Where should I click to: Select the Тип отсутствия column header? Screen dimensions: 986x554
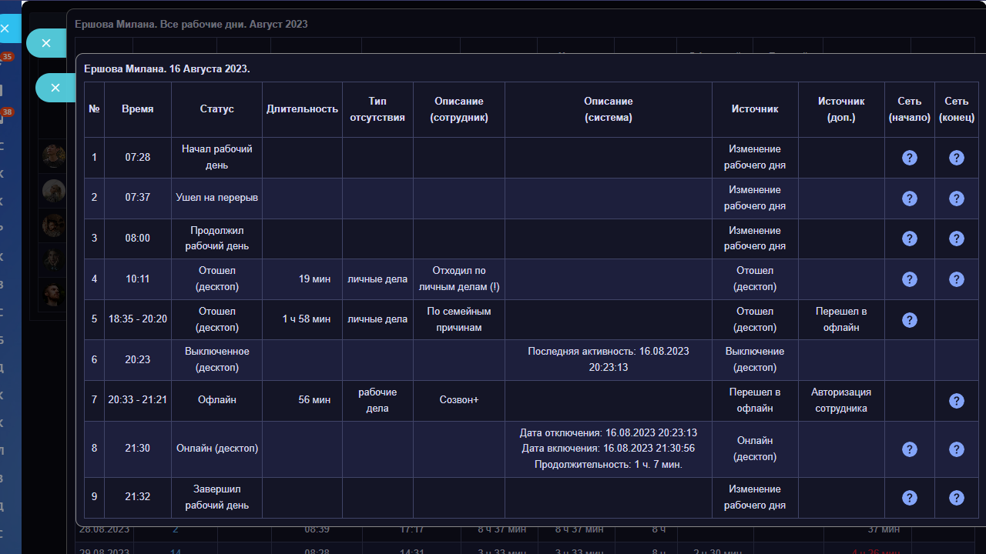377,109
